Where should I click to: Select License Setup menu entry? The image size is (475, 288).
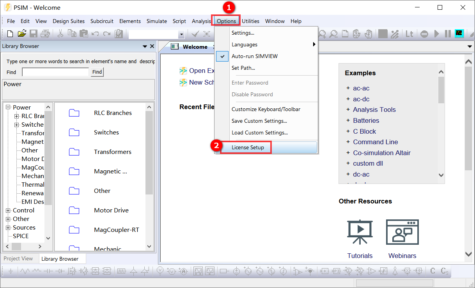266,147
